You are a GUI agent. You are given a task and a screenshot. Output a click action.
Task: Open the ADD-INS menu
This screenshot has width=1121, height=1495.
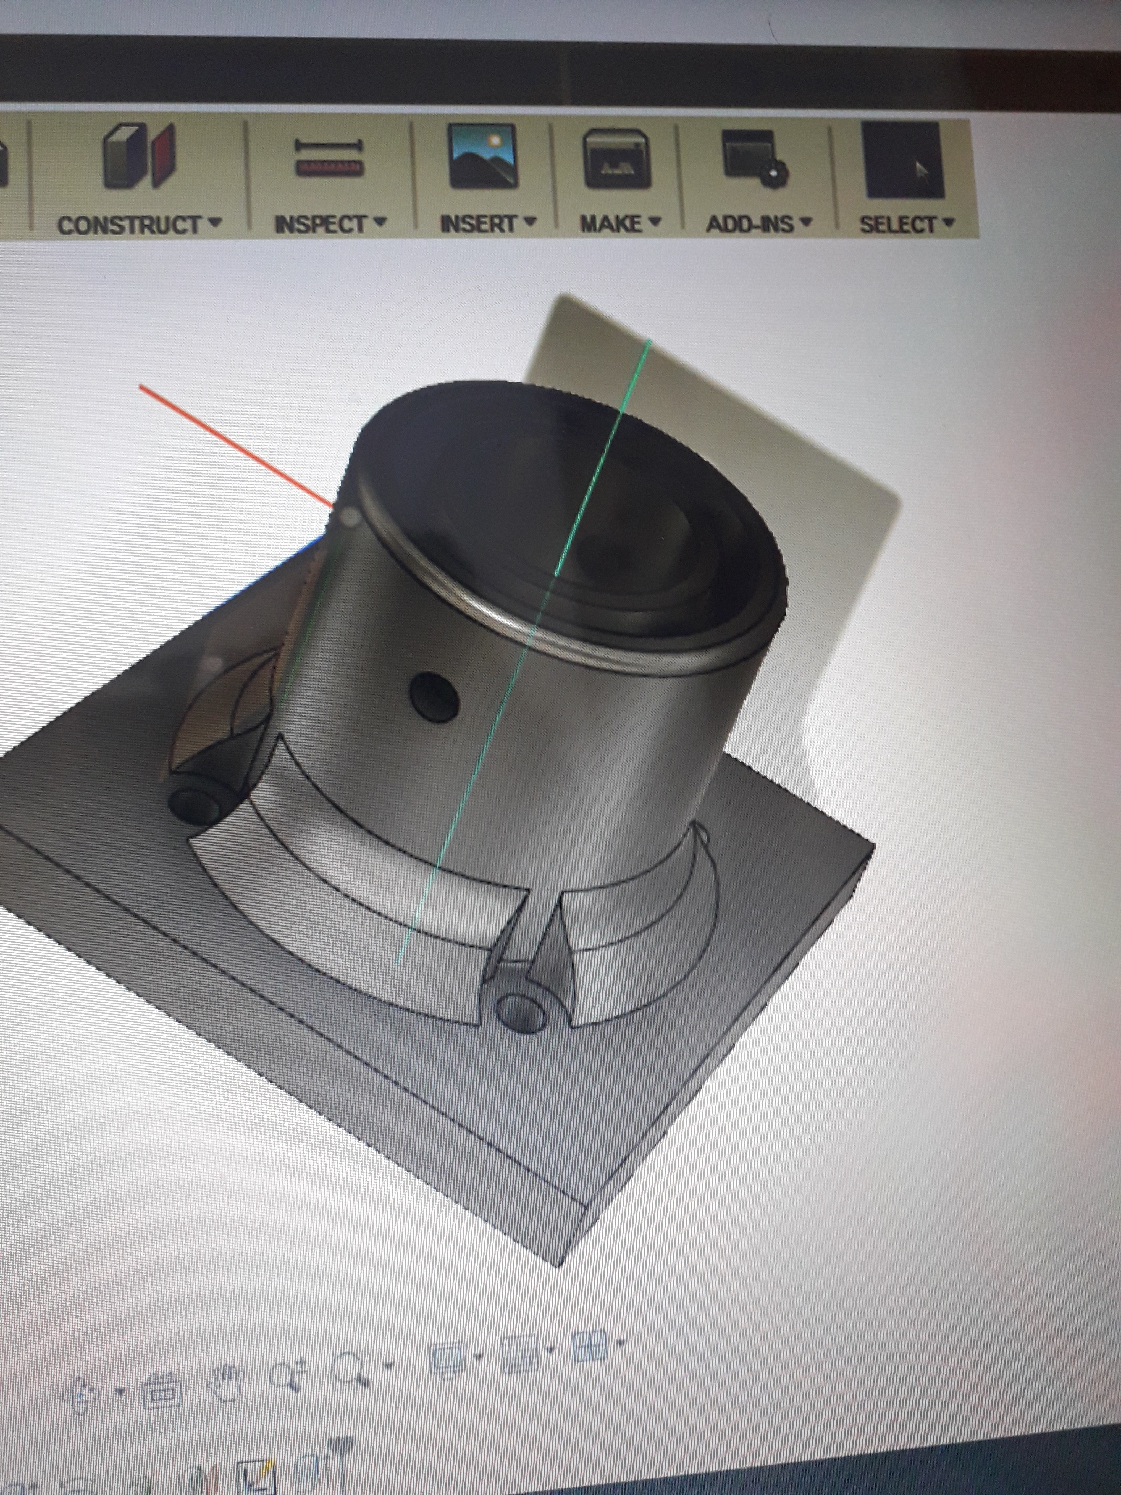[x=758, y=223]
